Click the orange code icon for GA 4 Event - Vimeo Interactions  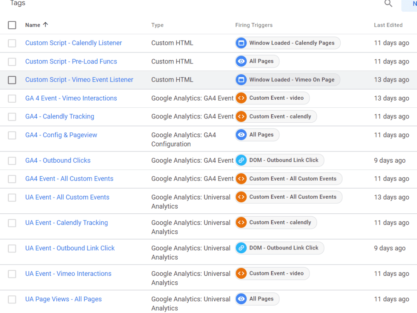(x=241, y=98)
